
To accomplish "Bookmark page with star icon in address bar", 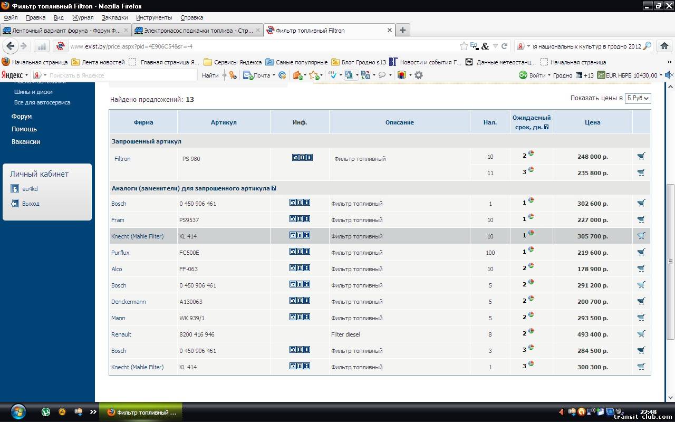I will (x=464, y=46).
